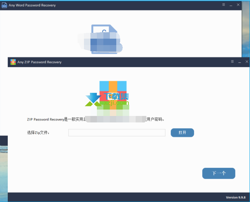The width and height of the screenshot is (250, 202).
Task: Open the Any Word Password Recovery hamburger menu
Action: 224,5
